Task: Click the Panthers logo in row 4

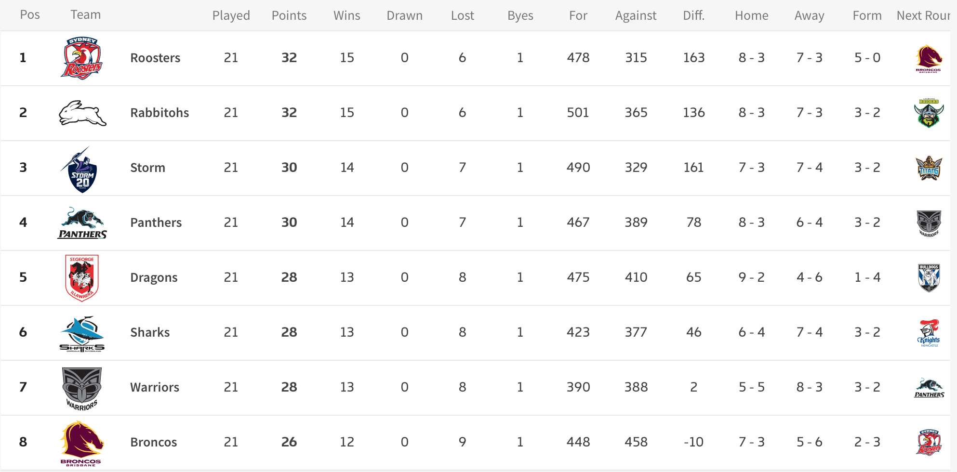Action: (82, 223)
